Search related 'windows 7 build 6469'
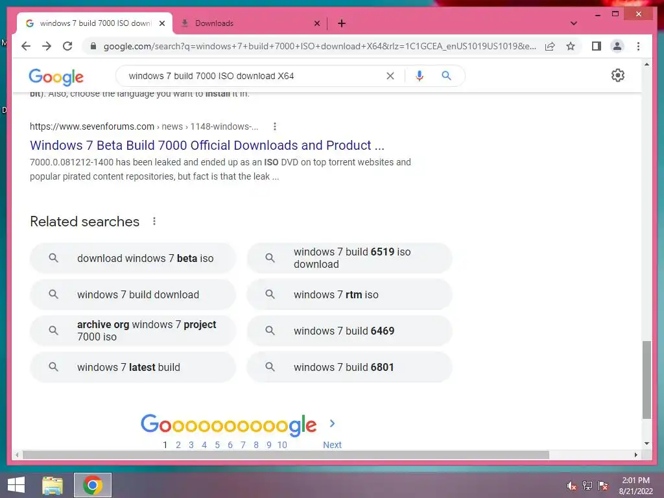 coord(350,331)
